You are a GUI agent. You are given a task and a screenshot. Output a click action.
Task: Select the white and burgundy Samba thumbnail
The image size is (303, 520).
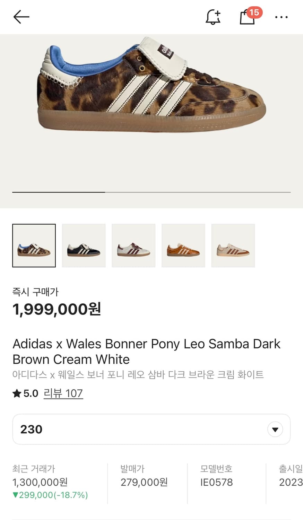[x=133, y=245]
